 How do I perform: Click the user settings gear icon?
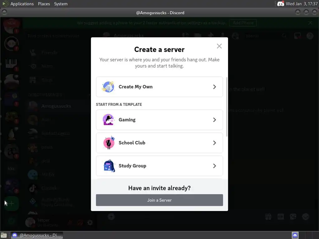(90, 223)
